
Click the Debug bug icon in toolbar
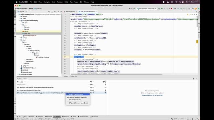click(162, 9)
